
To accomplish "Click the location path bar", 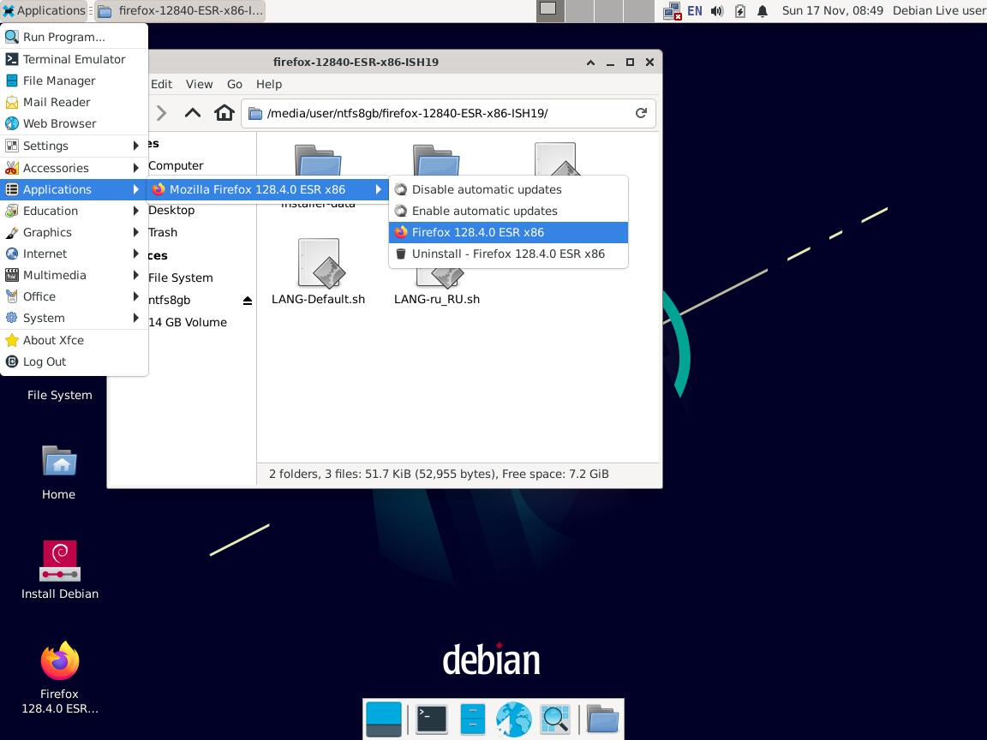I will pos(448,113).
